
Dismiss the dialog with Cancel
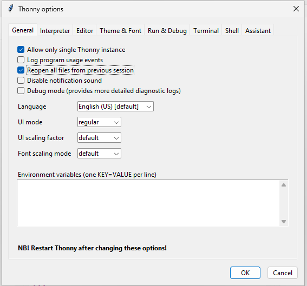tap(283, 272)
